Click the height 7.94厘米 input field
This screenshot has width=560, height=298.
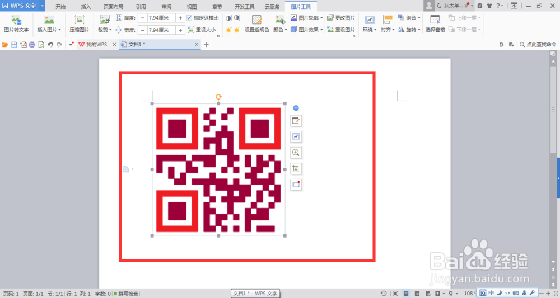tap(161, 18)
